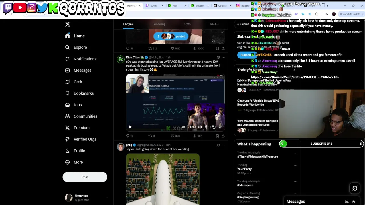Open more options on greg's post
Viewport: 365px width, 205px height.
coord(223,145)
